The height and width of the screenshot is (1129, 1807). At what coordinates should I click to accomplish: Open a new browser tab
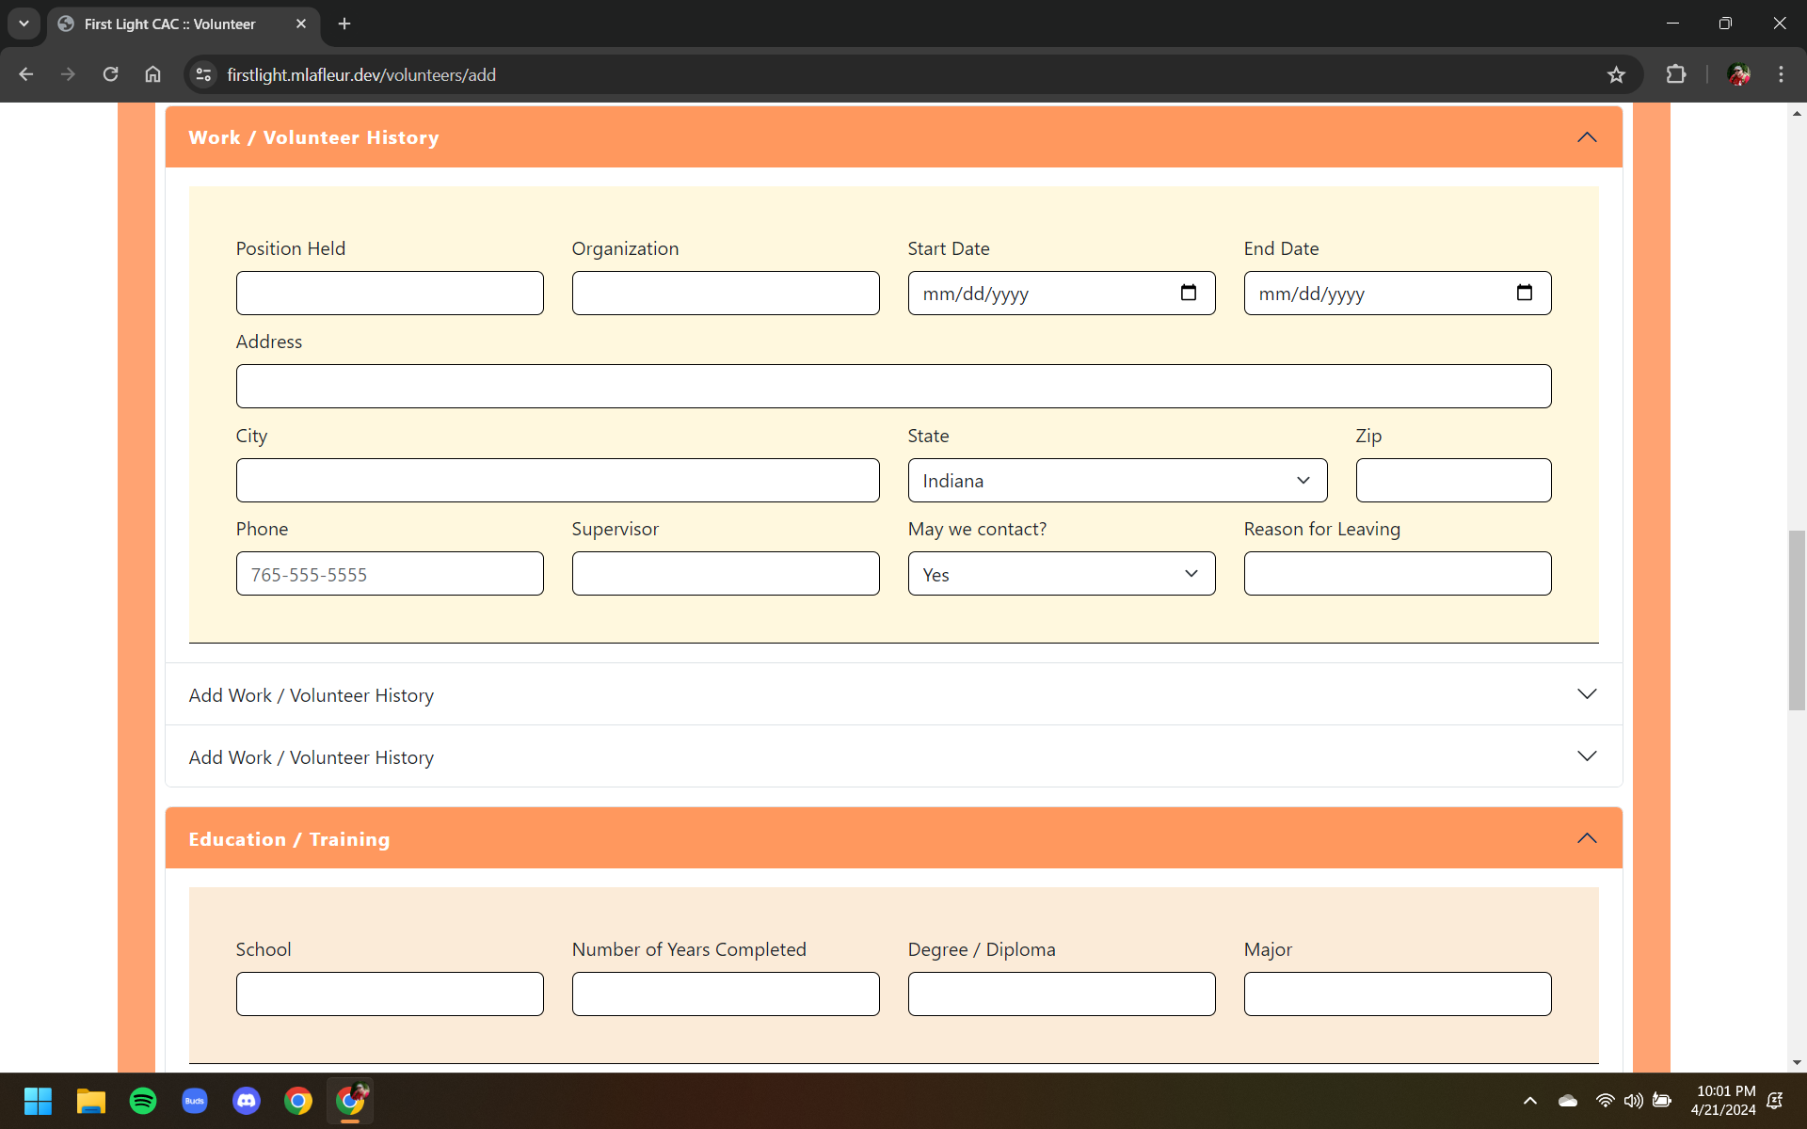point(344,24)
